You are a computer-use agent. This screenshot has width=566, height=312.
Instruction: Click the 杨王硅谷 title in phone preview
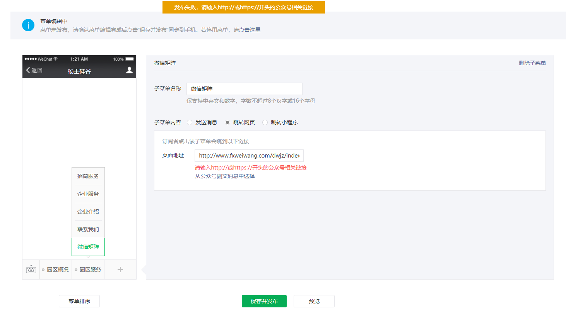click(x=79, y=71)
